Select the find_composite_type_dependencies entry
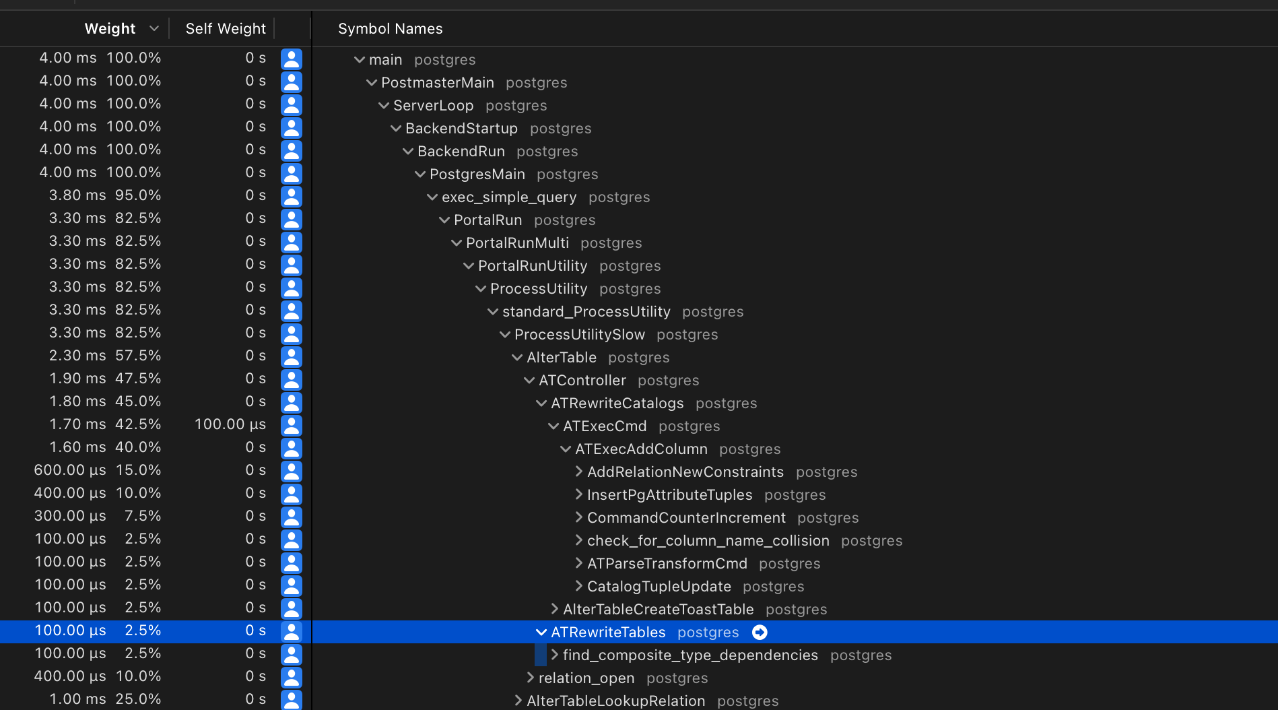This screenshot has height=710, width=1278. pyautogui.click(x=689, y=655)
